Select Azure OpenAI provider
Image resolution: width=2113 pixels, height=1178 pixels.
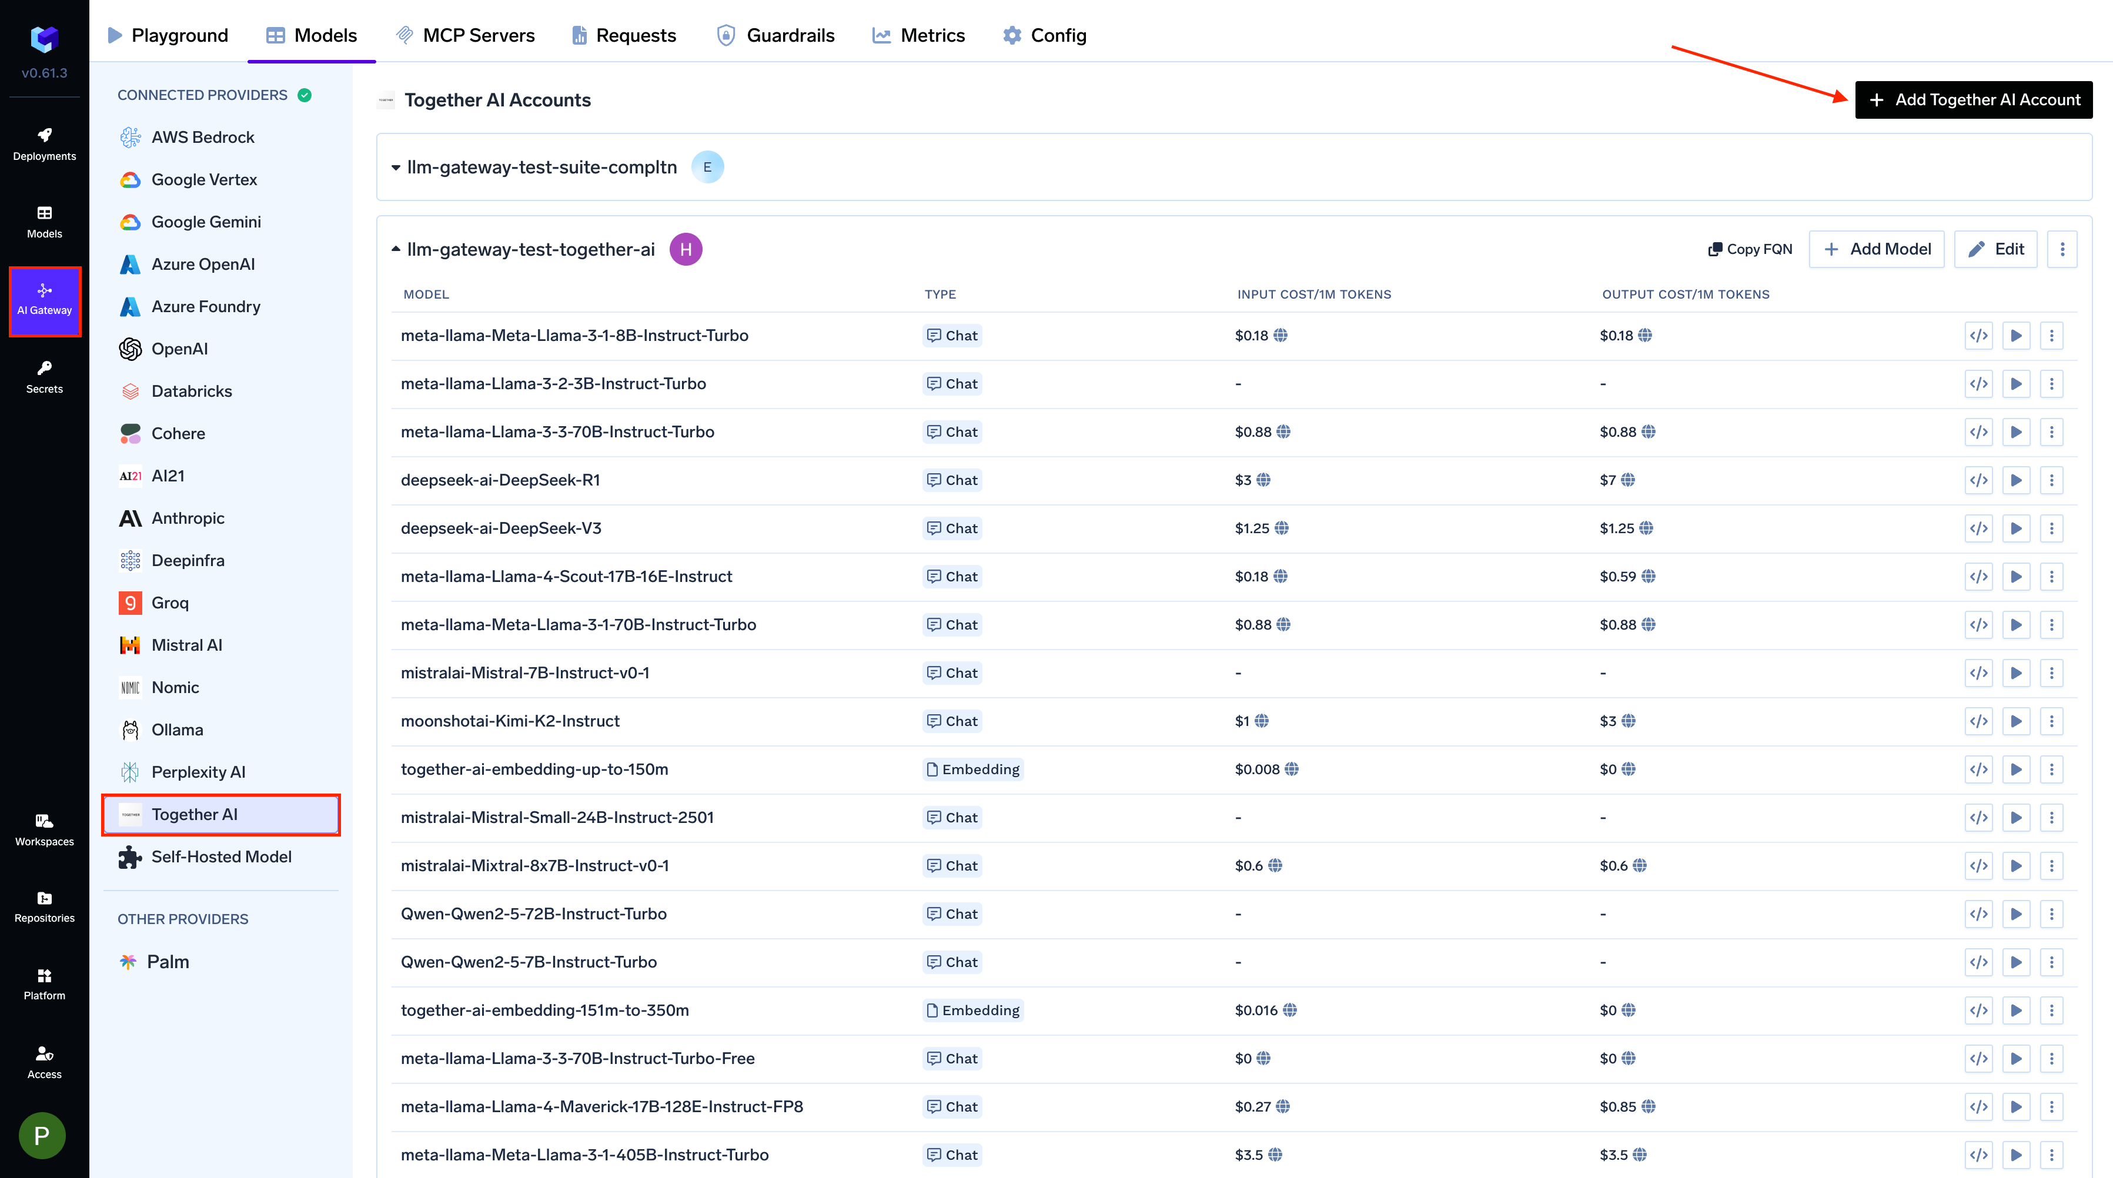pos(222,264)
